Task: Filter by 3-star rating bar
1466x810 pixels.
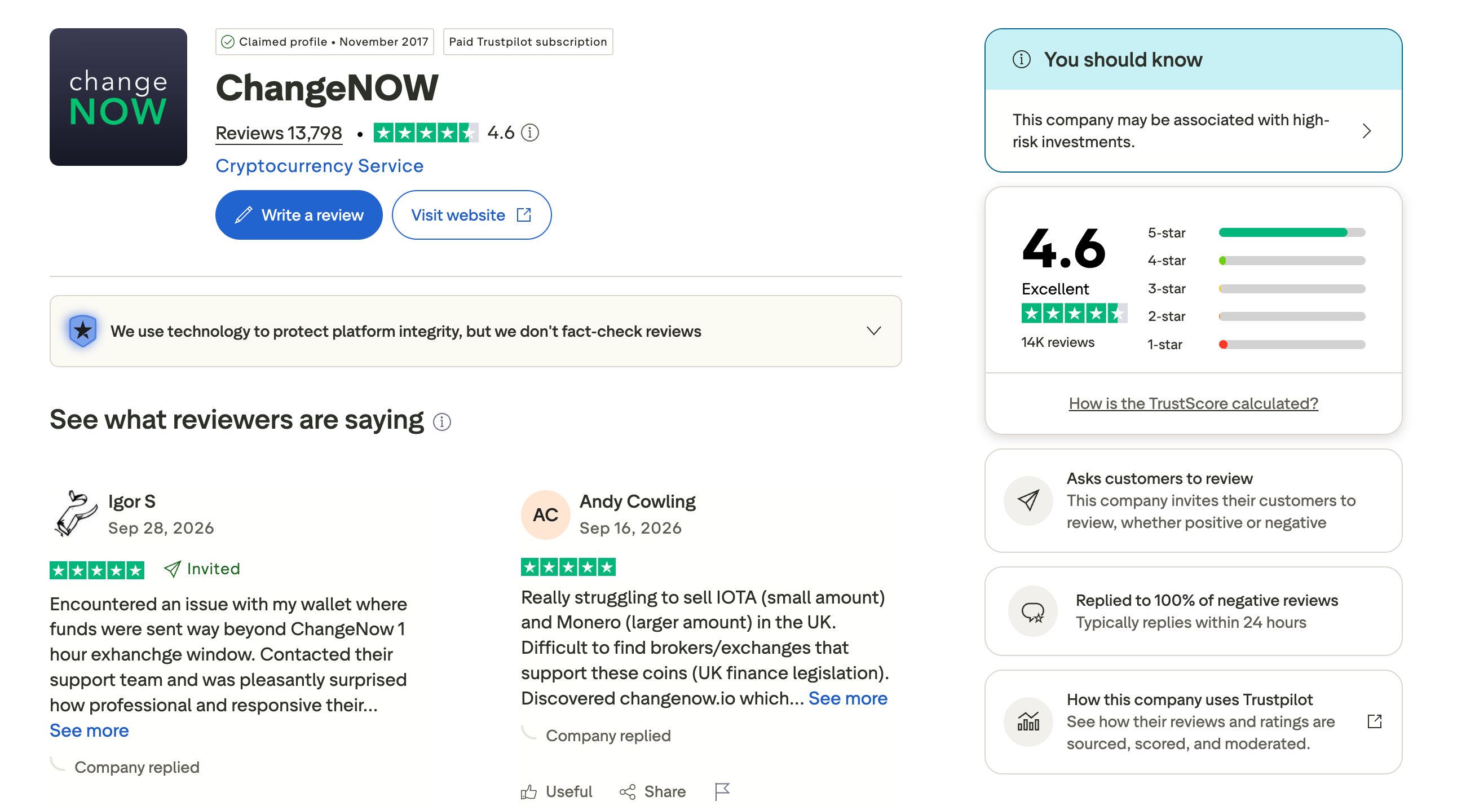Action: coord(1291,288)
